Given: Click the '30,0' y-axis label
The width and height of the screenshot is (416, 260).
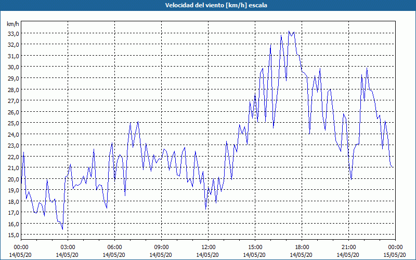Looking at the screenshot, I should 13,67.
